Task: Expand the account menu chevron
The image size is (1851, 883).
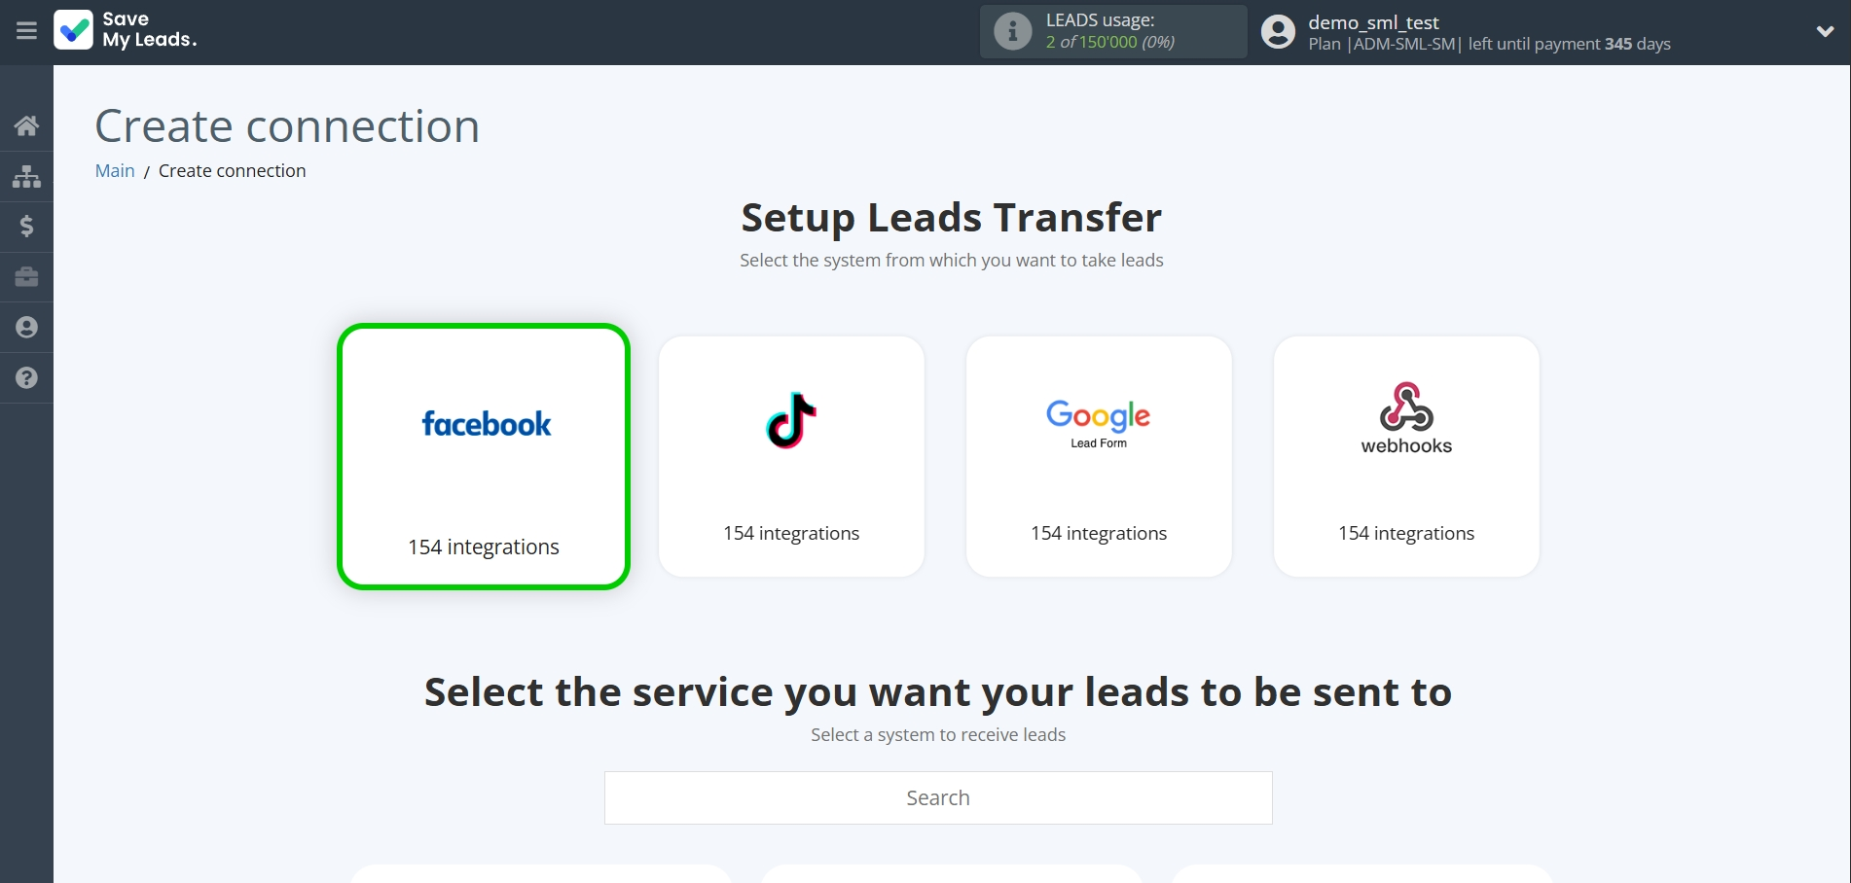Action: pyautogui.click(x=1825, y=31)
